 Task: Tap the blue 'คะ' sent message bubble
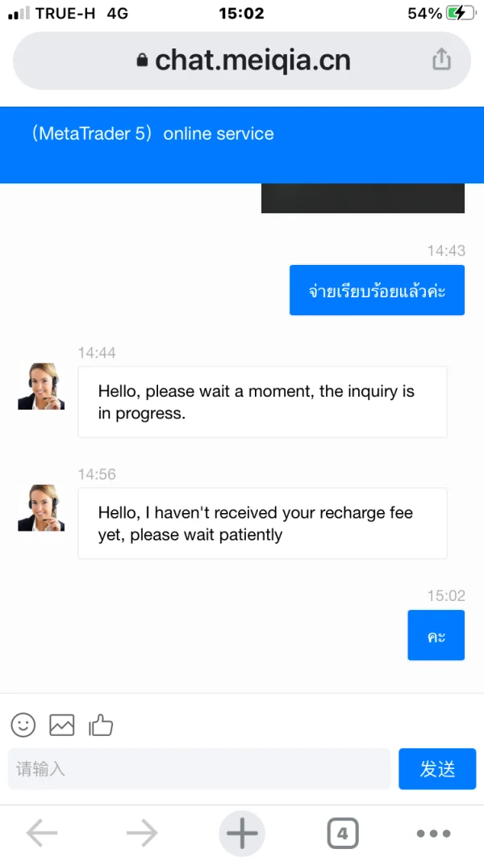(436, 636)
